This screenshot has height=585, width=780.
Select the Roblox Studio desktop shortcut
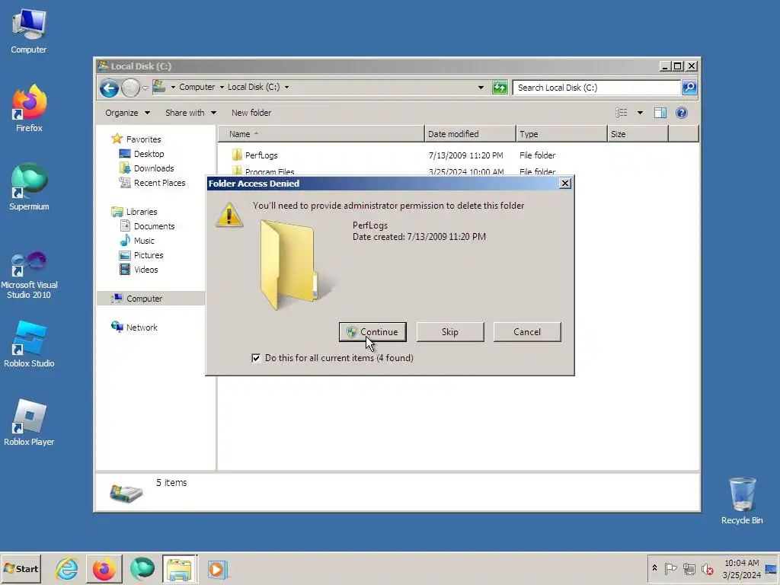[29, 344]
